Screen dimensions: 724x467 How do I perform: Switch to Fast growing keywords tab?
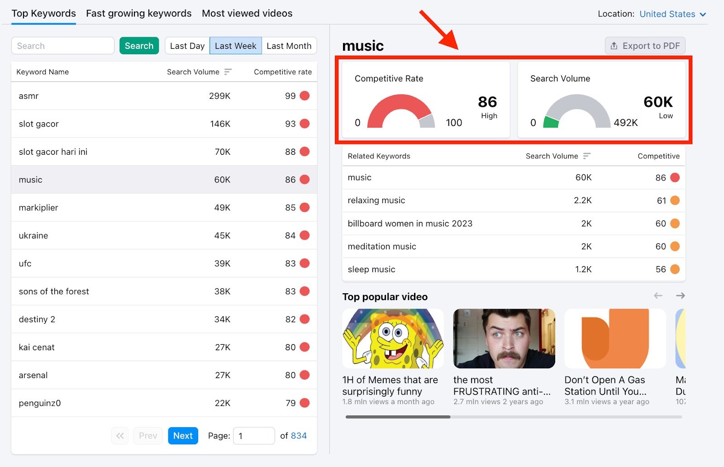138,13
